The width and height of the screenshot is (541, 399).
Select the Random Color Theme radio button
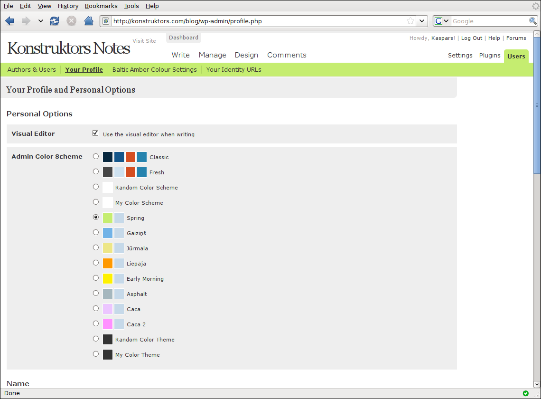[x=96, y=339]
